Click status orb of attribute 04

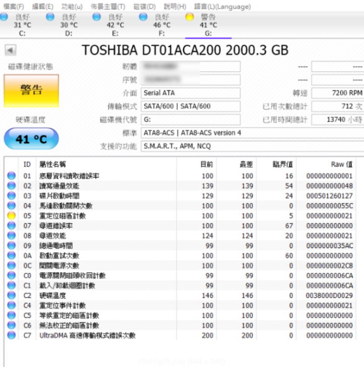[12, 206]
